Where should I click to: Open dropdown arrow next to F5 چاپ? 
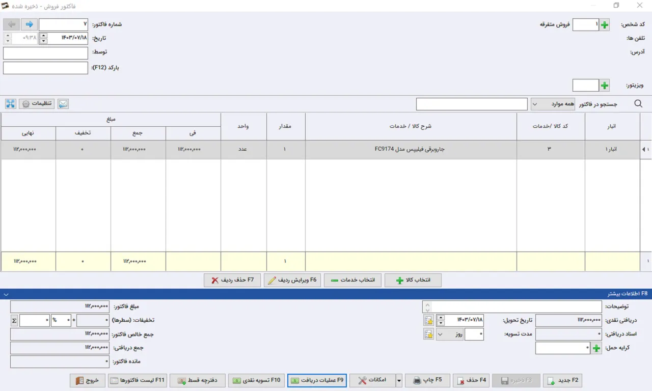tap(399, 380)
